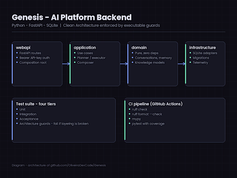
Task: Click the 'SQLite adapters' bullet
Action: coord(205,53)
